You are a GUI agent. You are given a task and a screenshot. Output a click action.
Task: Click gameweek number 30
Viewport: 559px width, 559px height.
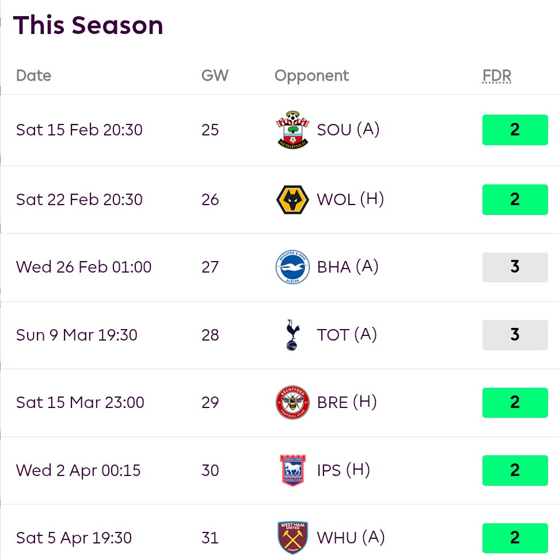(x=210, y=470)
